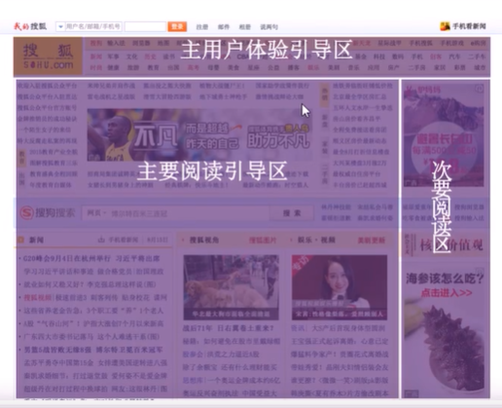502x408 pixels.
Task: Click the password field next to username
Action: pos(145,26)
